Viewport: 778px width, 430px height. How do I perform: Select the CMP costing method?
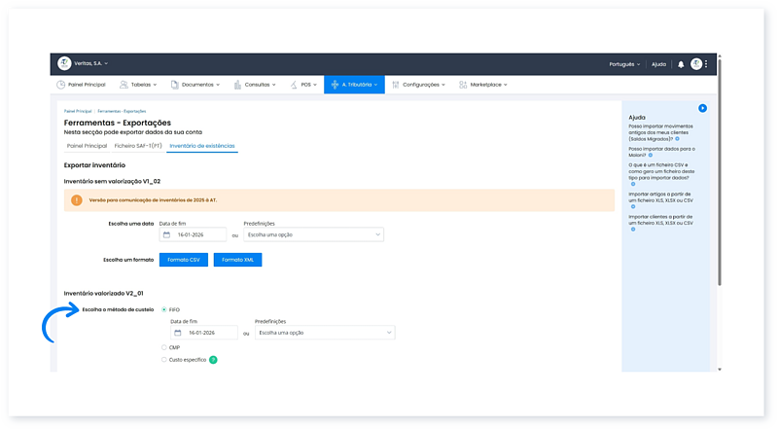click(x=163, y=346)
